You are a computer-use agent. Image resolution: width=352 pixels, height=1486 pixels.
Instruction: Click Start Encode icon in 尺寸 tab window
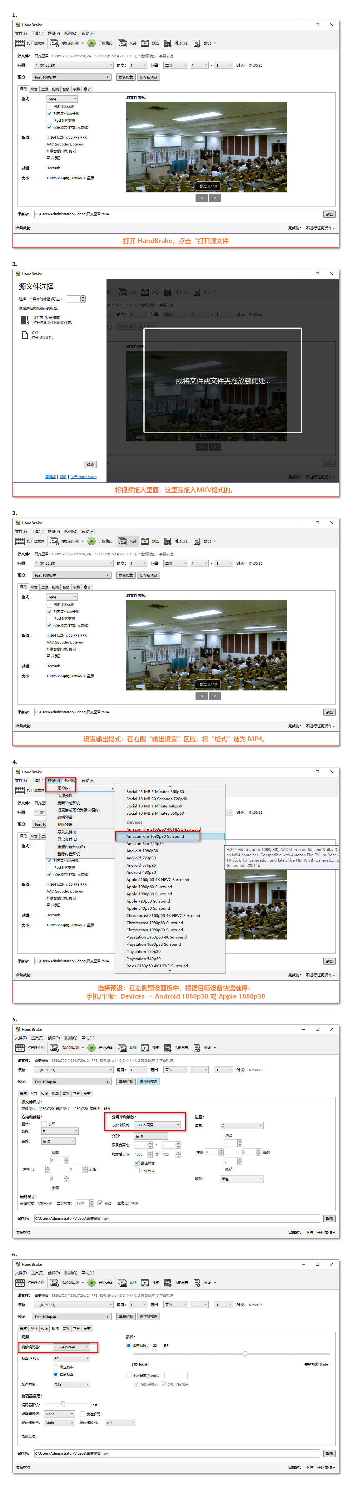[92, 1048]
